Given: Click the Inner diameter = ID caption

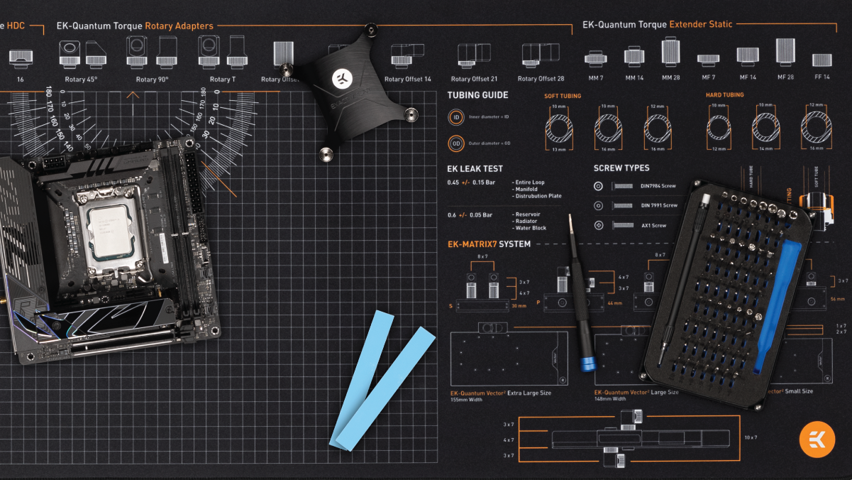Looking at the screenshot, I should coord(490,116).
